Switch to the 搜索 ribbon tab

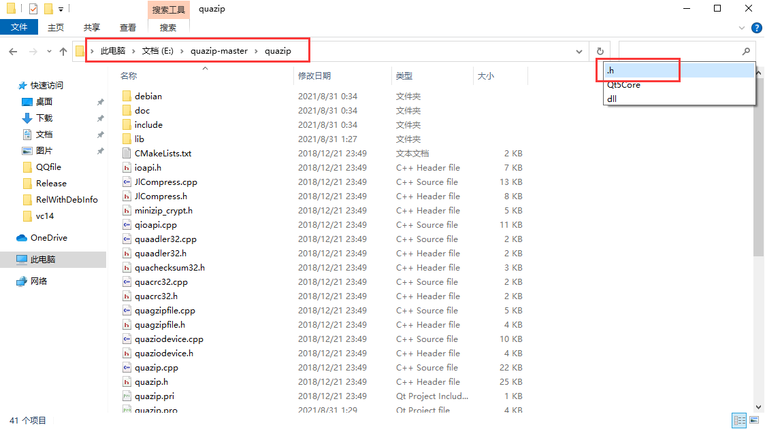pos(168,27)
